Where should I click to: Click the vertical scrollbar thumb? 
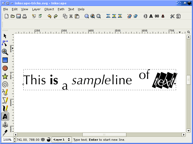click(x=188, y=80)
